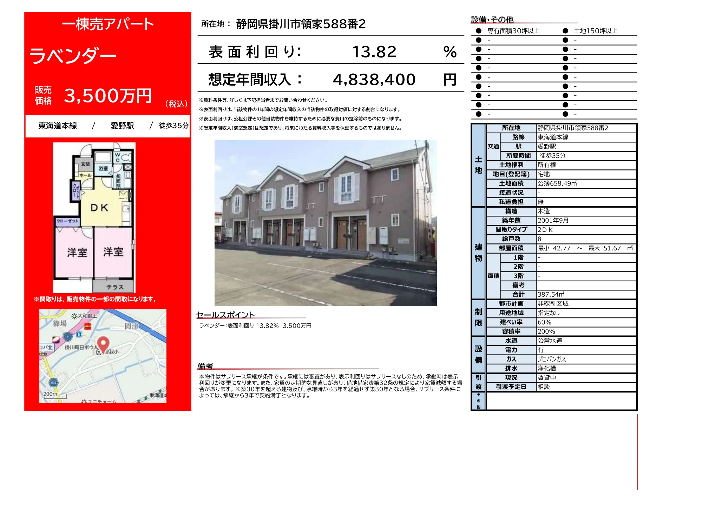Click the current status value 賃貸中

(547, 378)
